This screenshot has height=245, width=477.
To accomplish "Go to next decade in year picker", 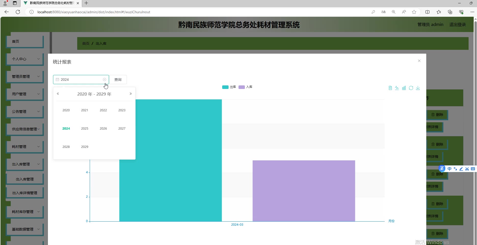I will coord(130,94).
